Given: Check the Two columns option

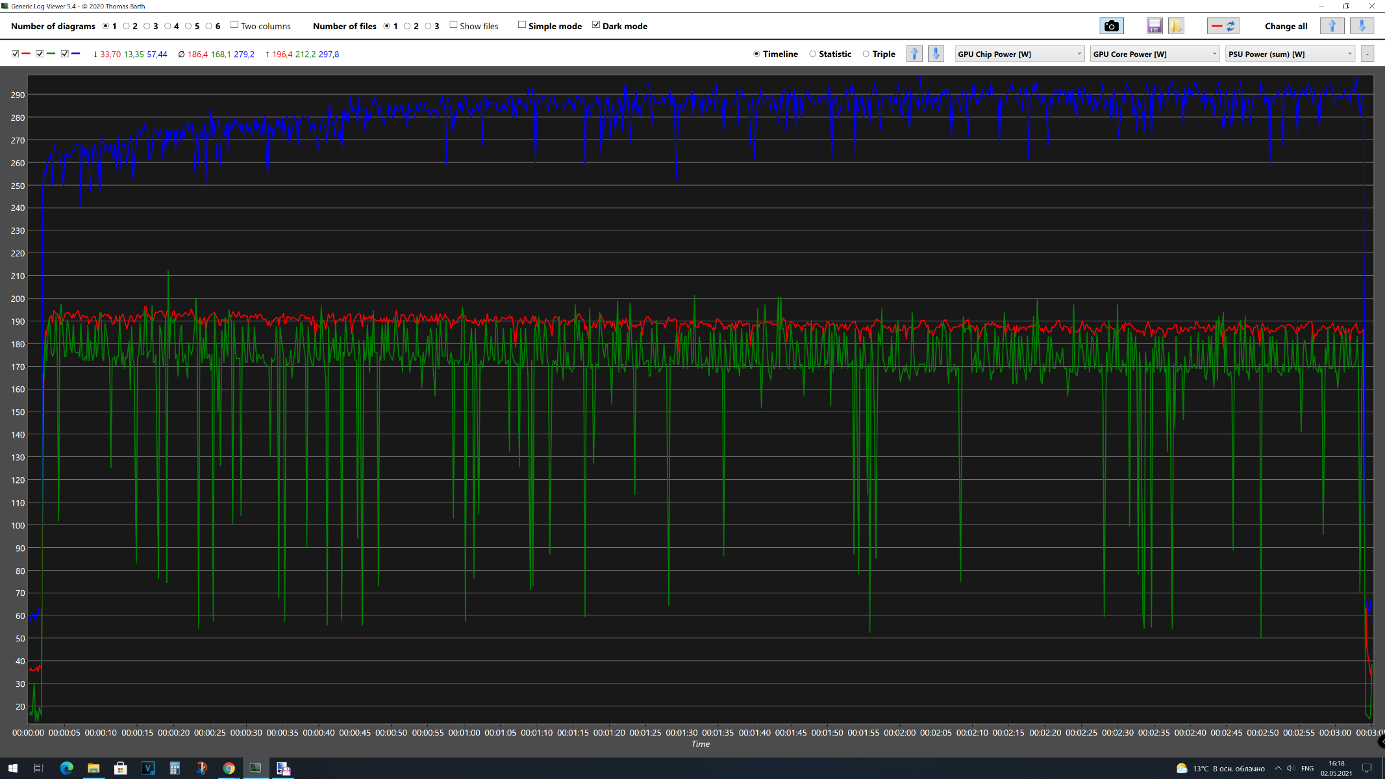Looking at the screenshot, I should pyautogui.click(x=234, y=25).
